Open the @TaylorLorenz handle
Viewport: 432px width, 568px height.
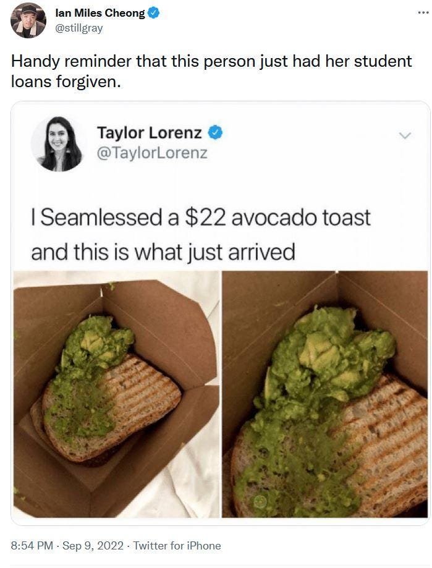(152, 153)
